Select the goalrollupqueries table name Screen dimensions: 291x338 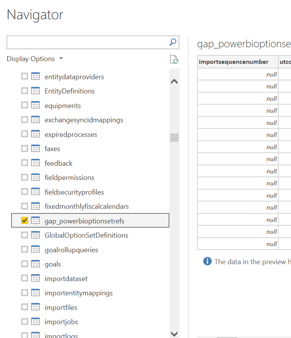click(71, 250)
